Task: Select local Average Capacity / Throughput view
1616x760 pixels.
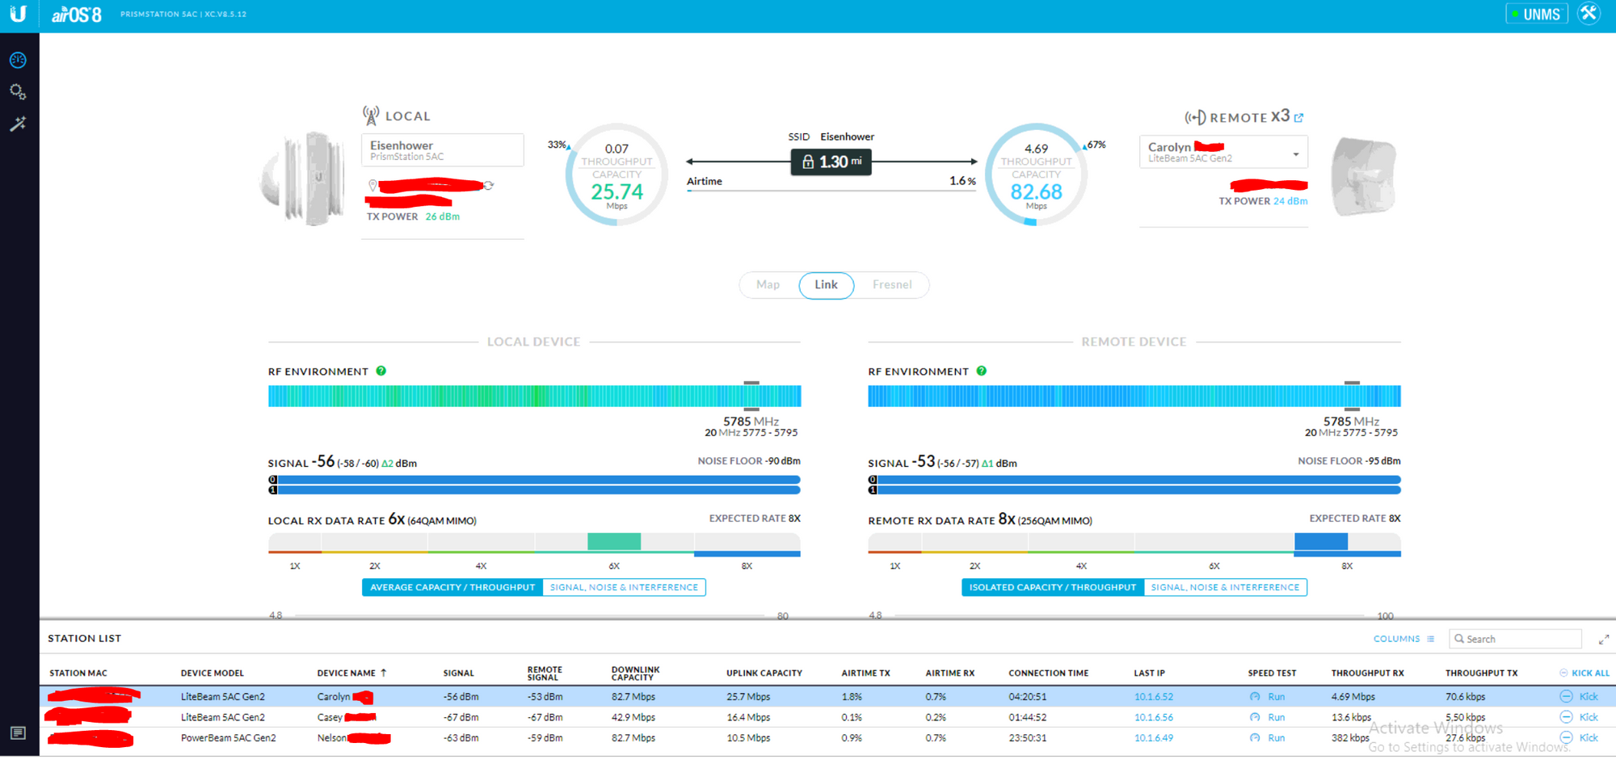Action: tap(452, 588)
